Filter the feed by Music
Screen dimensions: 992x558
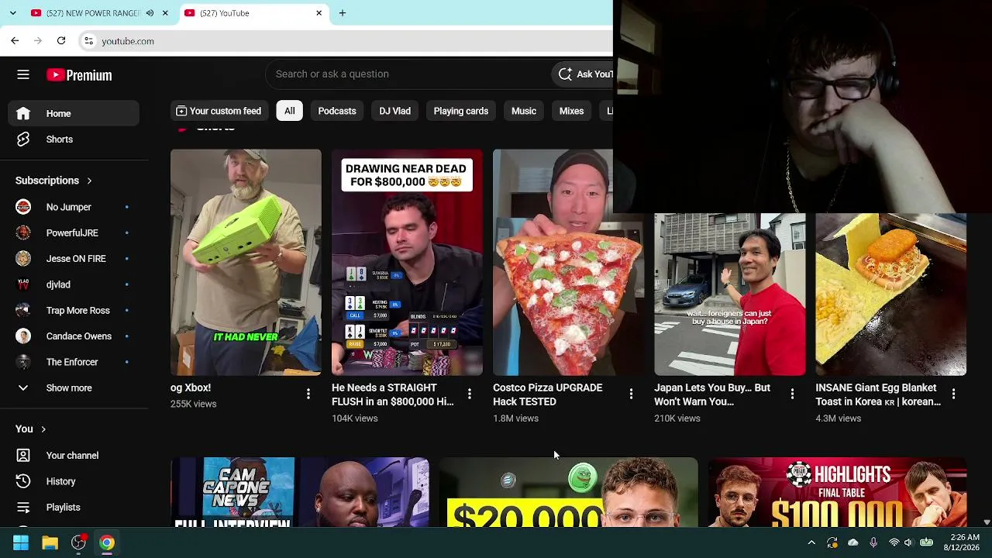click(524, 111)
